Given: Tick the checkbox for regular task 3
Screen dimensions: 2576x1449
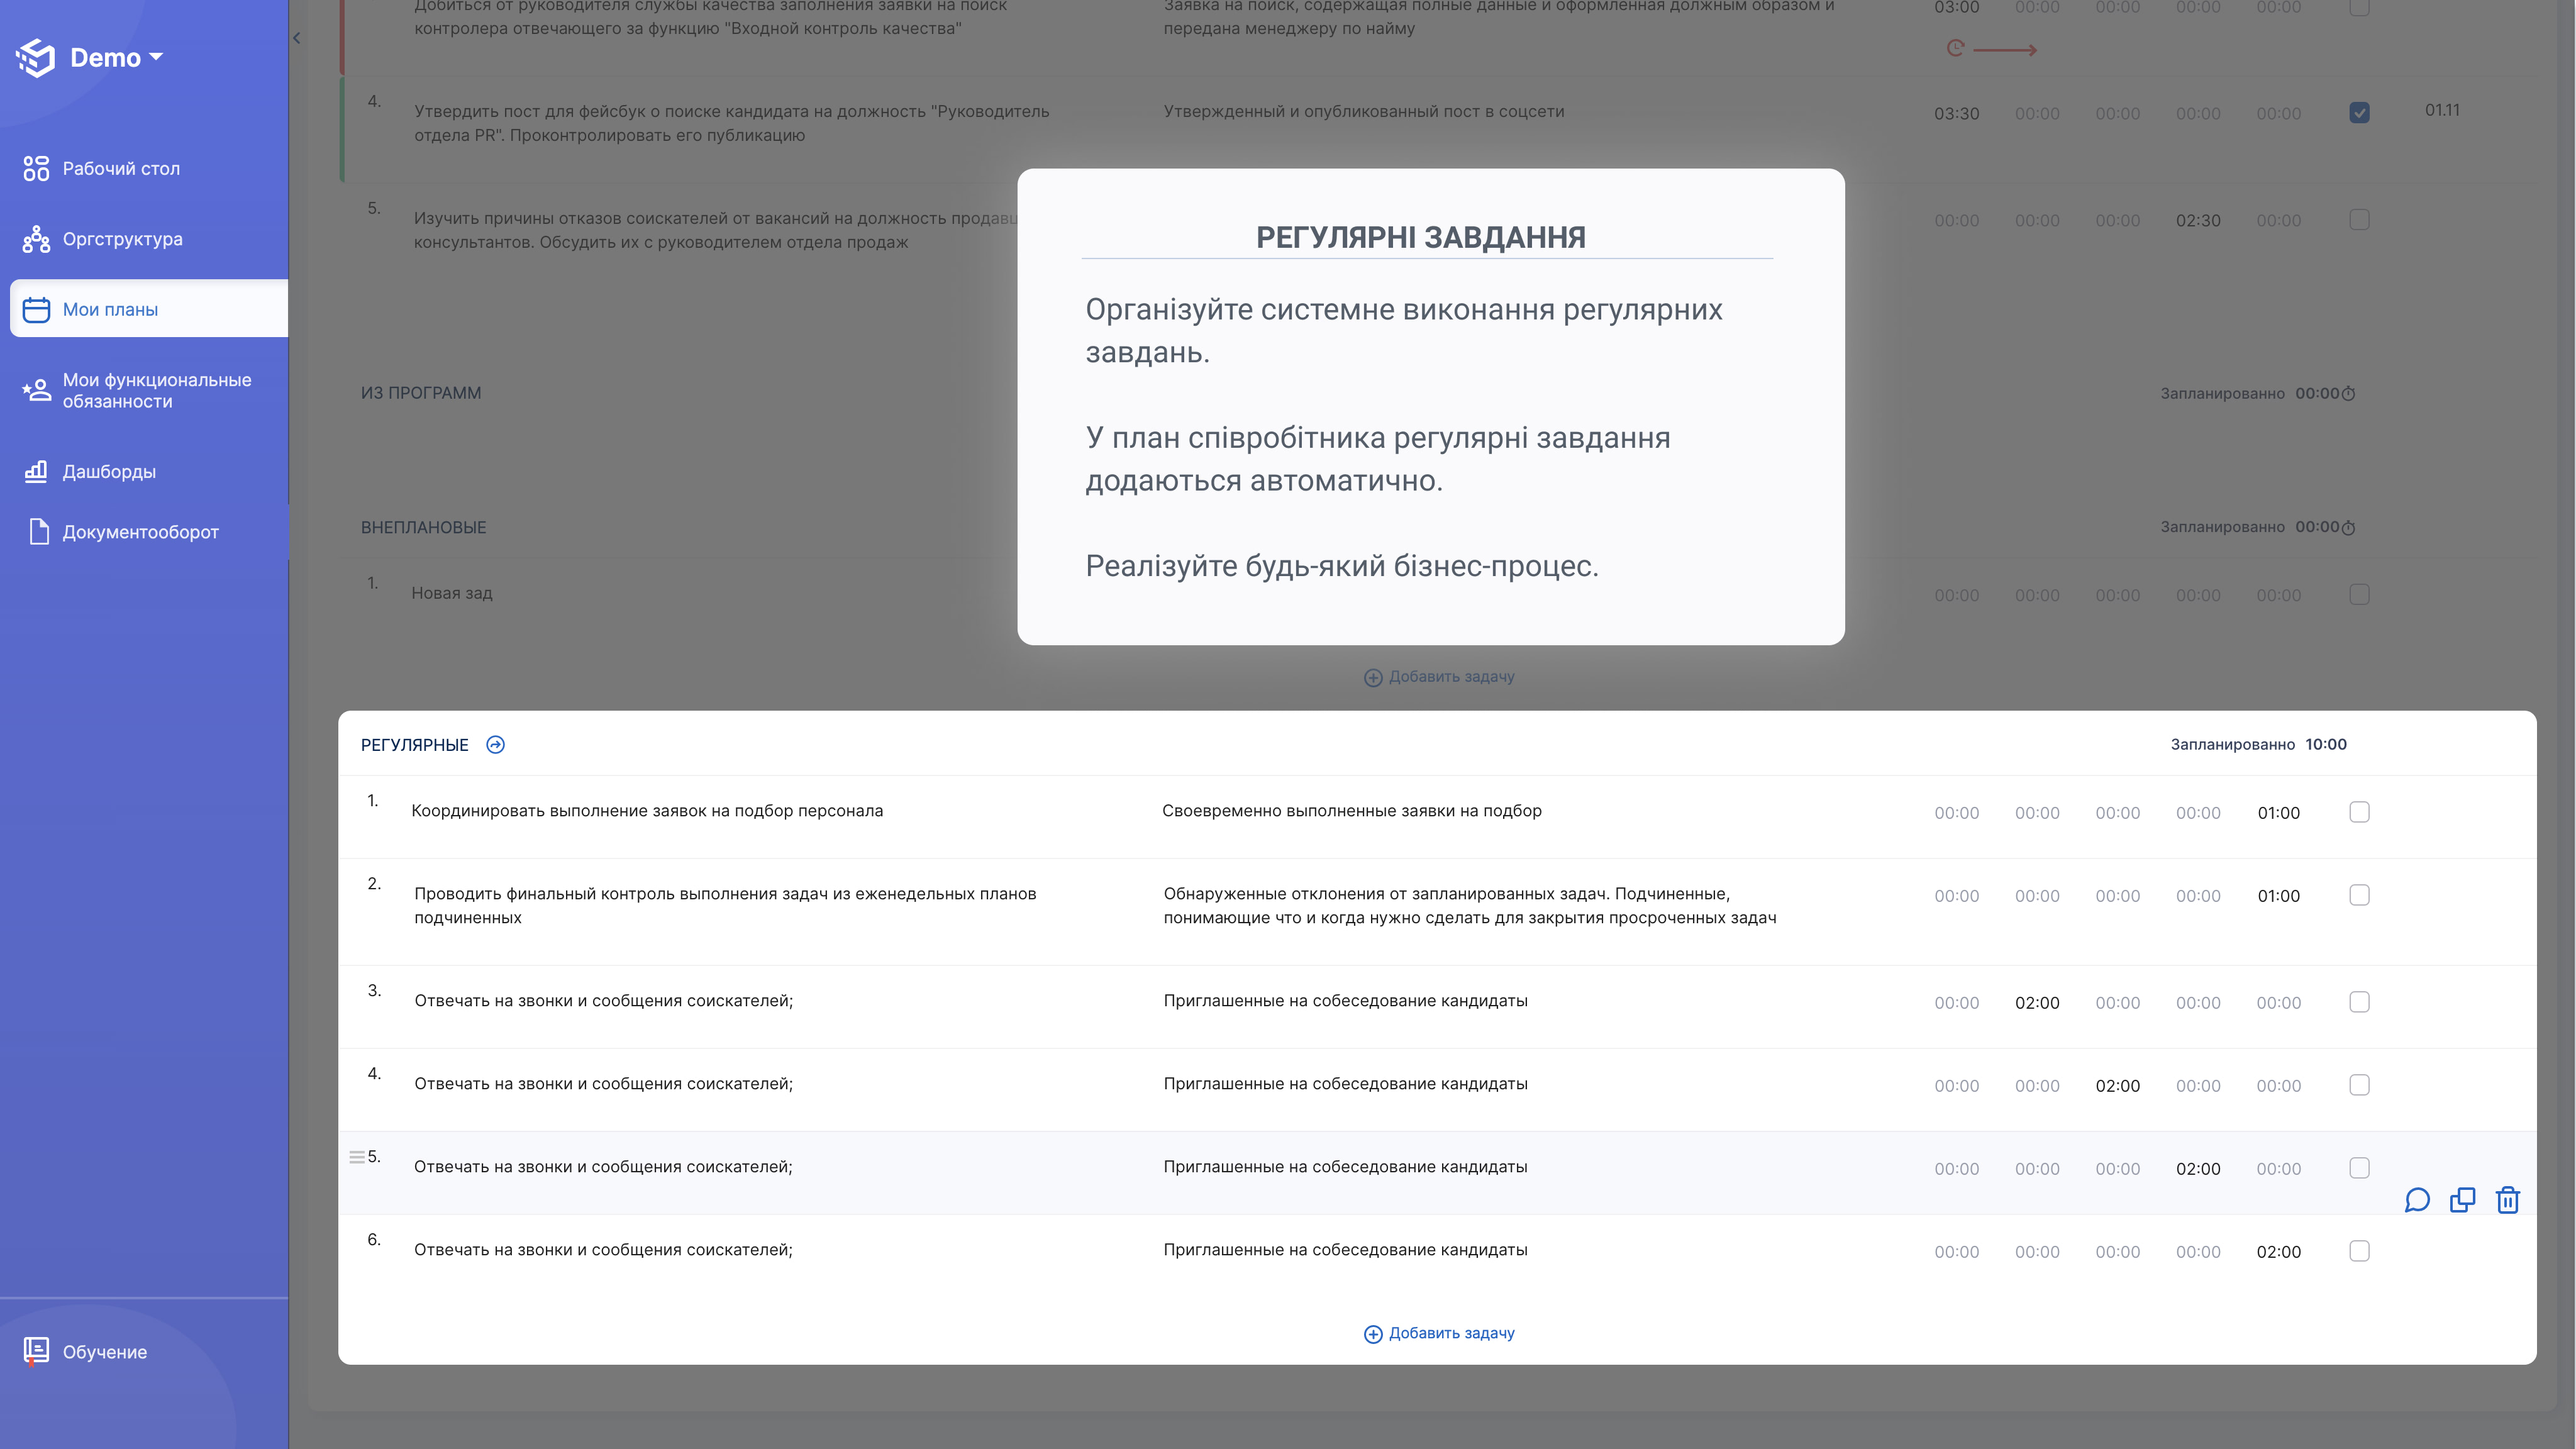Looking at the screenshot, I should 2359,1002.
